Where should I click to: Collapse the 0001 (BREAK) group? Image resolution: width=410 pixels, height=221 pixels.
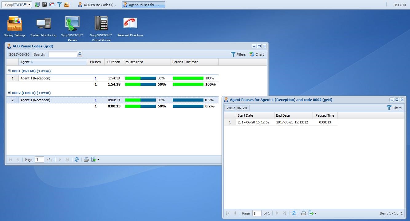tap(9, 71)
